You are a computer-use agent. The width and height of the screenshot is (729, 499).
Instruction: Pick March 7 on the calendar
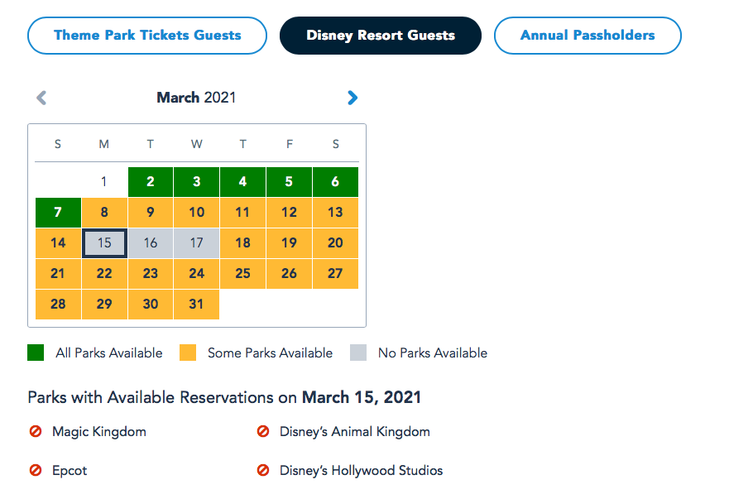(58, 213)
